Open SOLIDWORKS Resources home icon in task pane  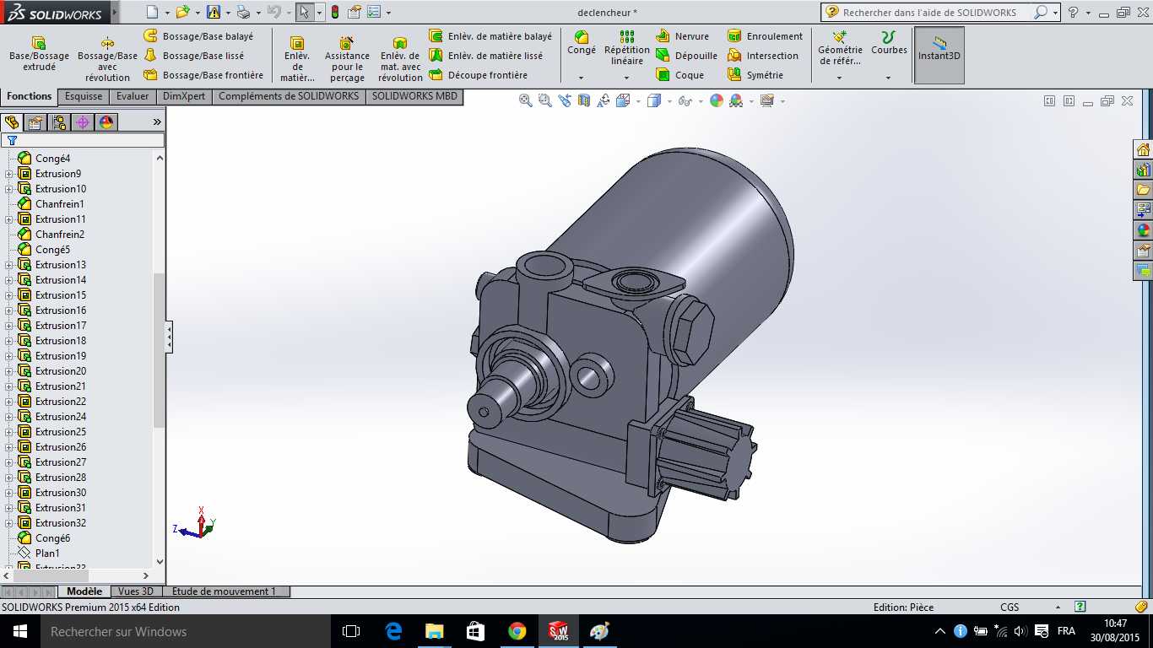coord(1144,149)
